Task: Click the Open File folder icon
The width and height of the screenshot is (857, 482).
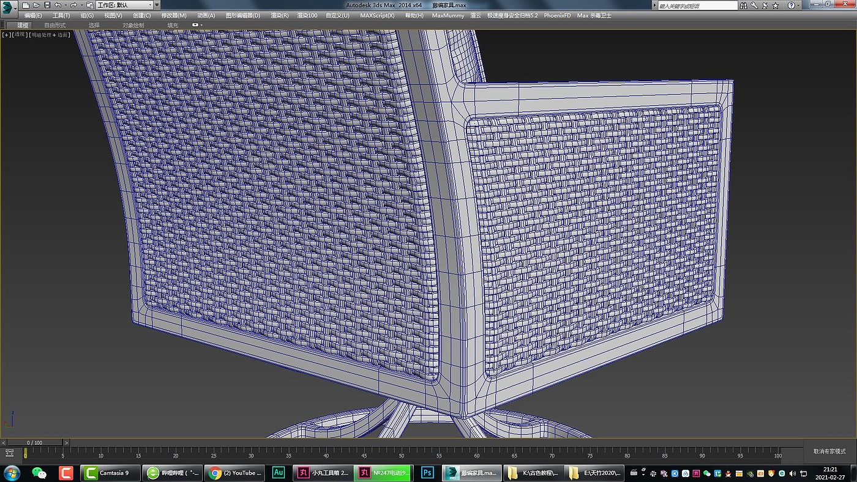Action: [x=36, y=5]
